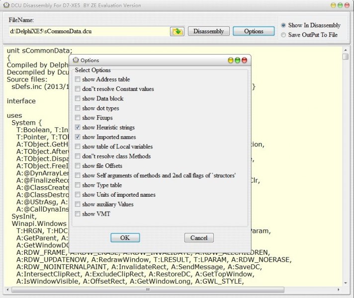The width and height of the screenshot is (354, 298).
Task: Click vertical scrollbar up arrow
Action: pos(346,50)
